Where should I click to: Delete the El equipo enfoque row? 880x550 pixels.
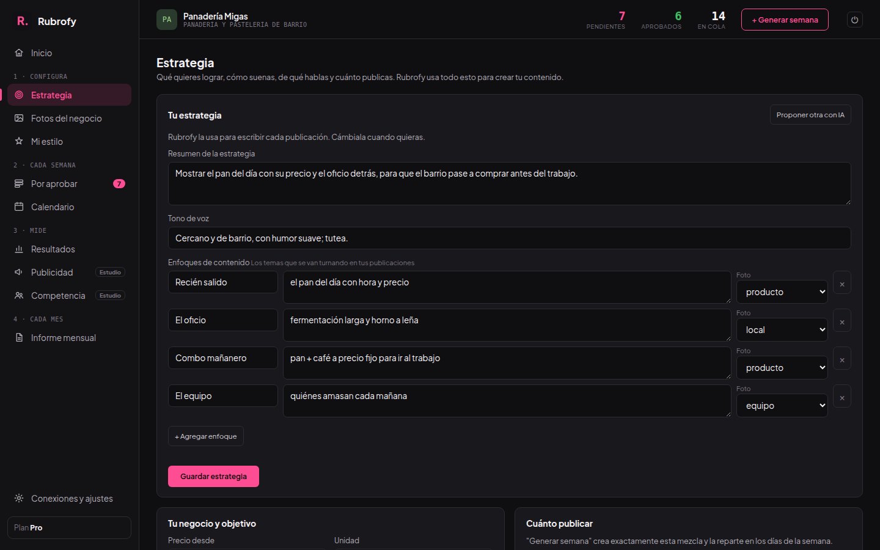tap(842, 397)
